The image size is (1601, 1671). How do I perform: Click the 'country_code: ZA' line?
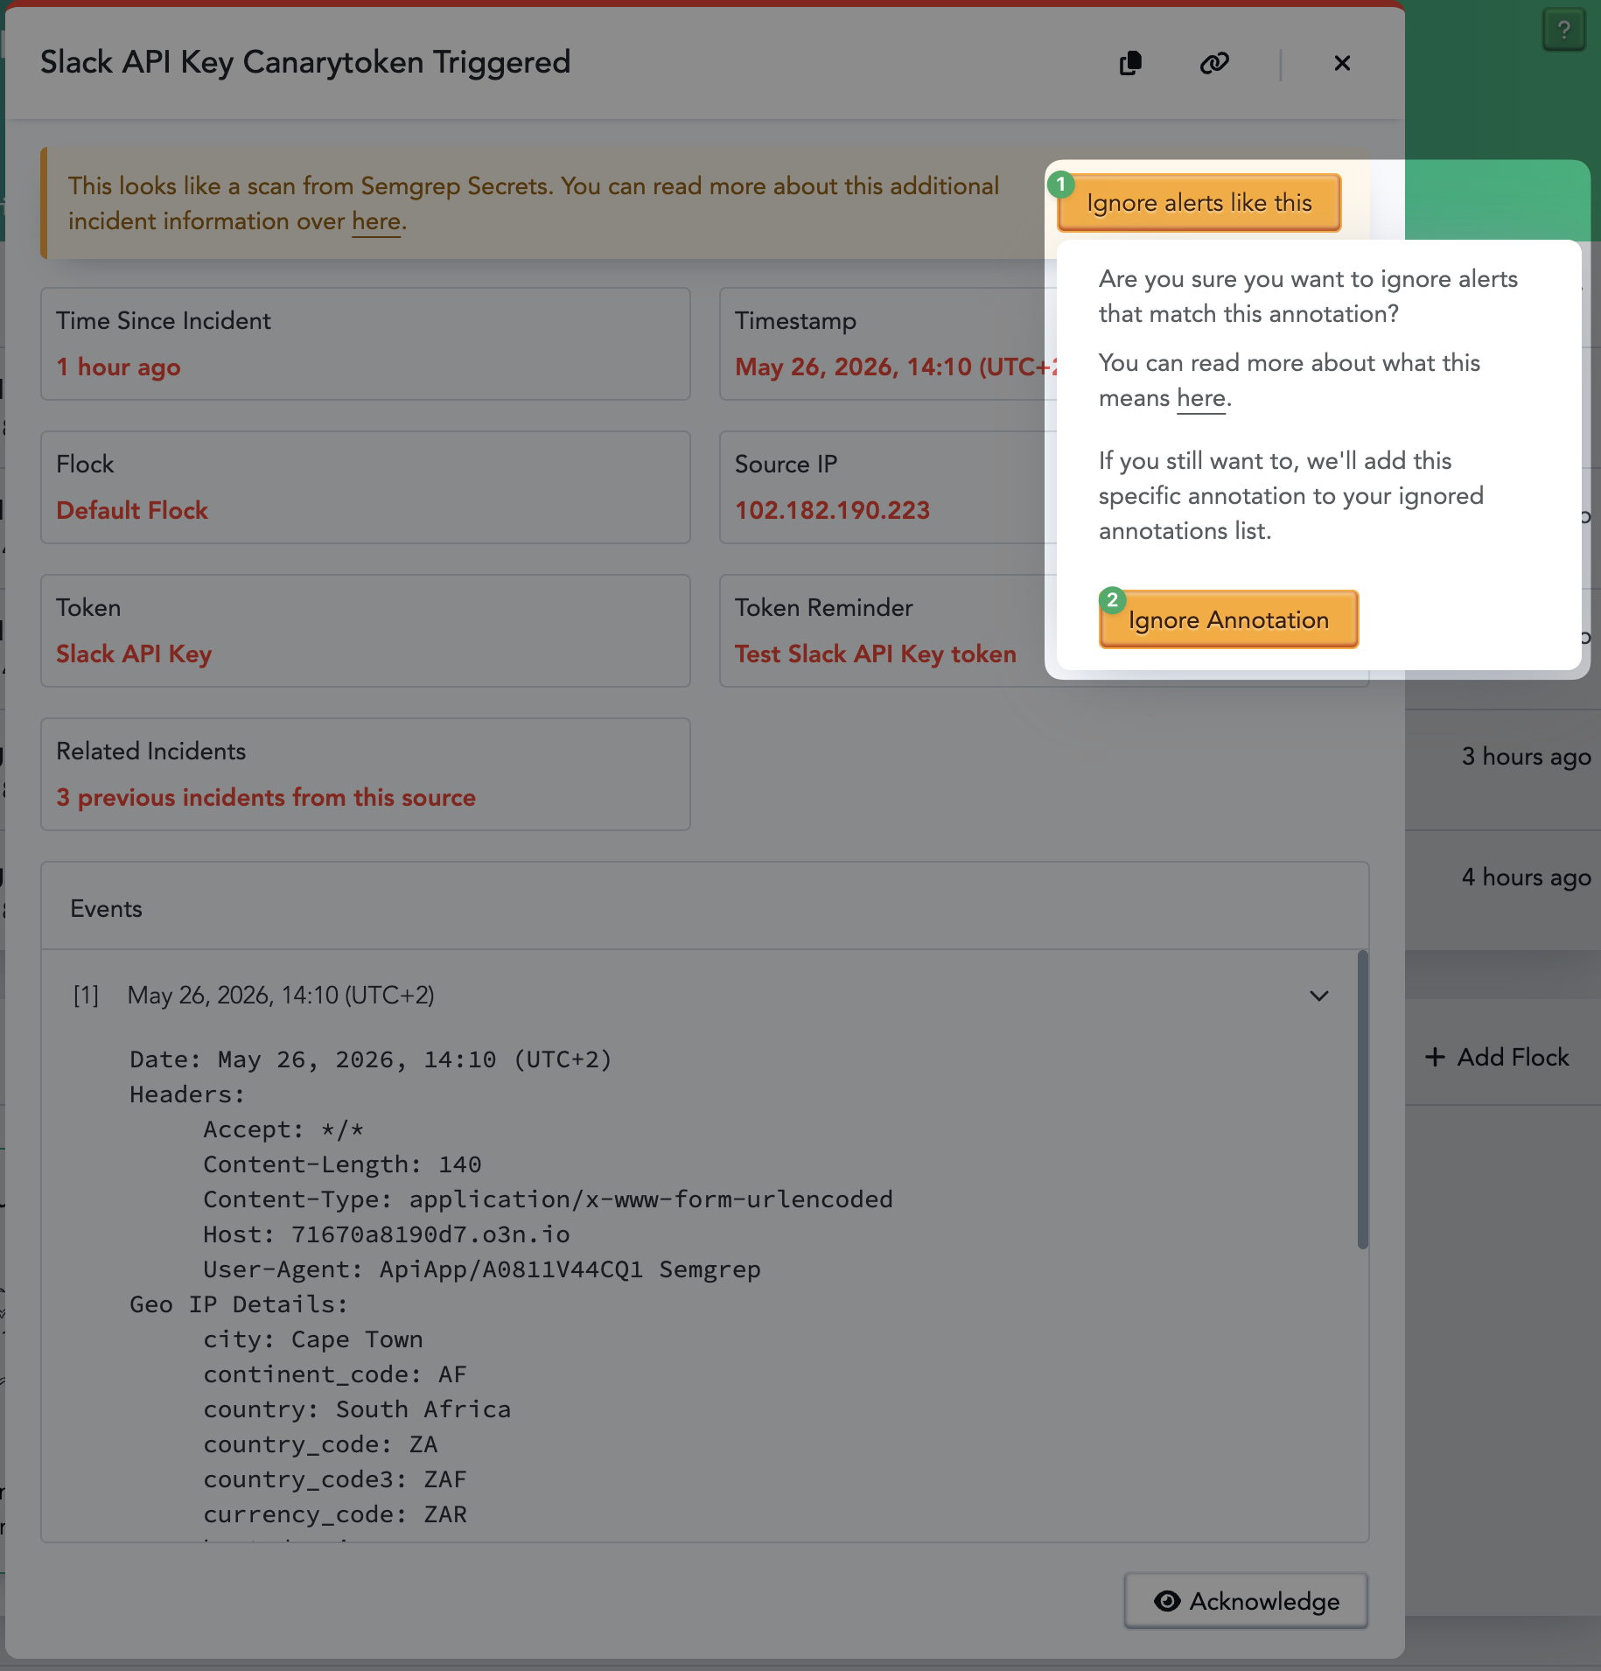[x=320, y=1444]
